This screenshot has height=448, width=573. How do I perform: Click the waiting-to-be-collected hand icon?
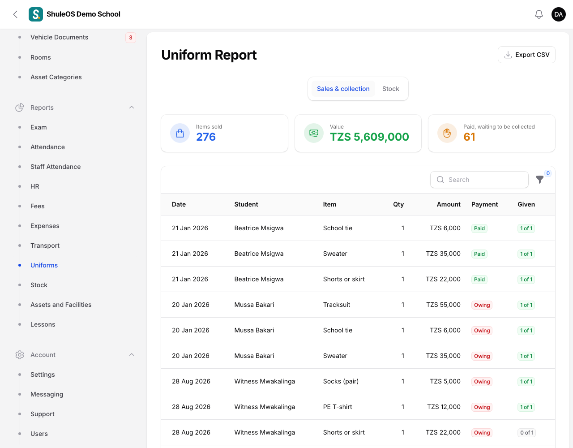click(447, 133)
